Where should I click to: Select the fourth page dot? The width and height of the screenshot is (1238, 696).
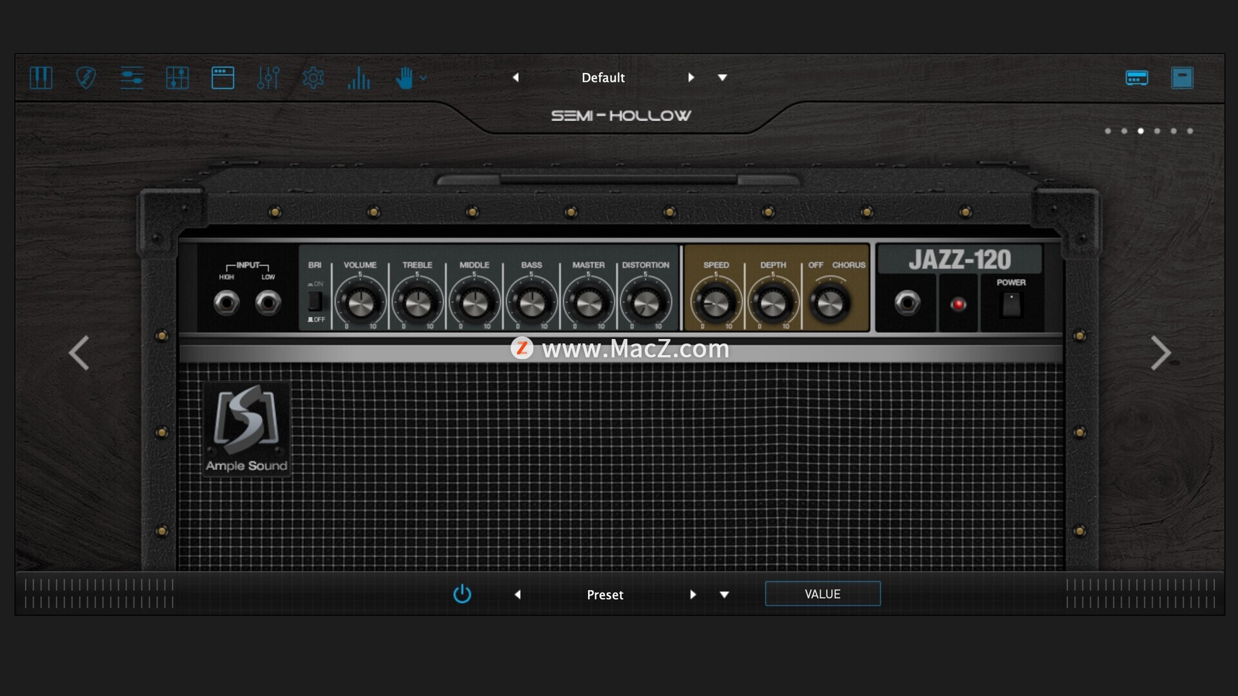tap(1157, 131)
